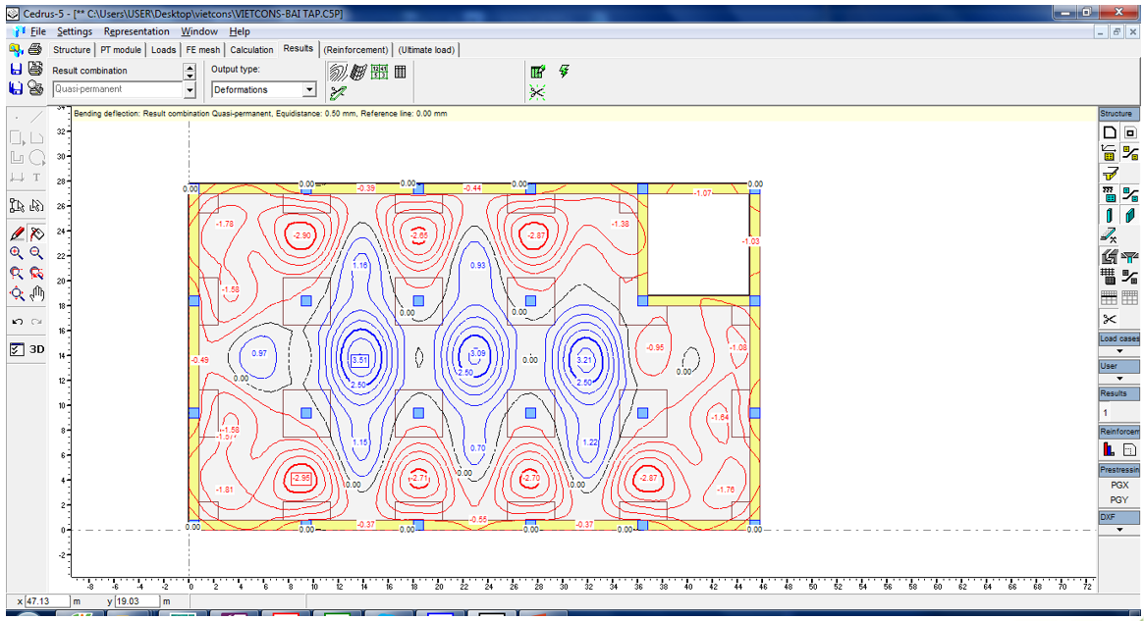Select the (Reinforcement) tab

[x=356, y=50]
